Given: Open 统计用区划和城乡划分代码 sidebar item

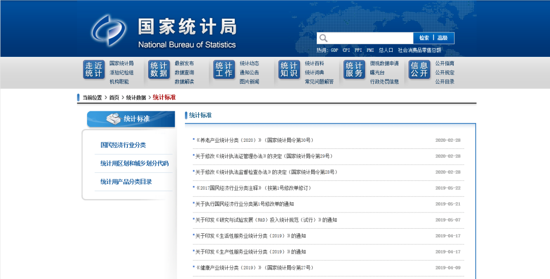Looking at the screenshot, I should click(134, 163).
